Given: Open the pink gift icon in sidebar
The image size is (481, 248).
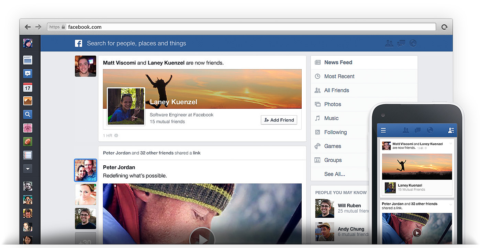Looking at the screenshot, I should point(28,128).
